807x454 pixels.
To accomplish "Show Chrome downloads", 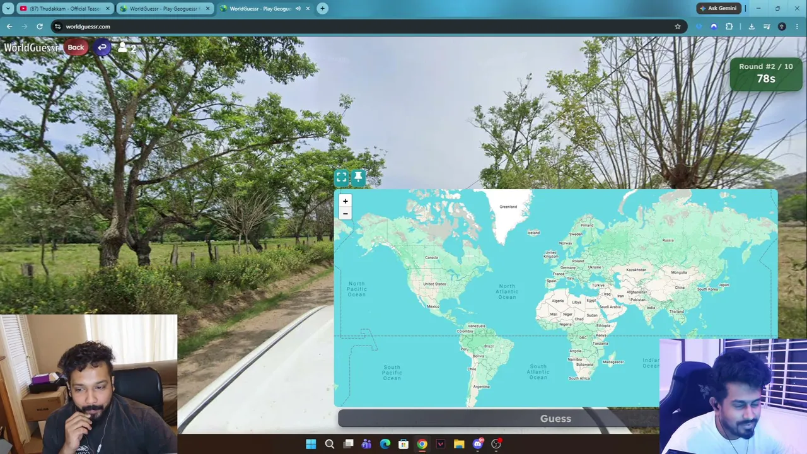I will (x=752, y=26).
